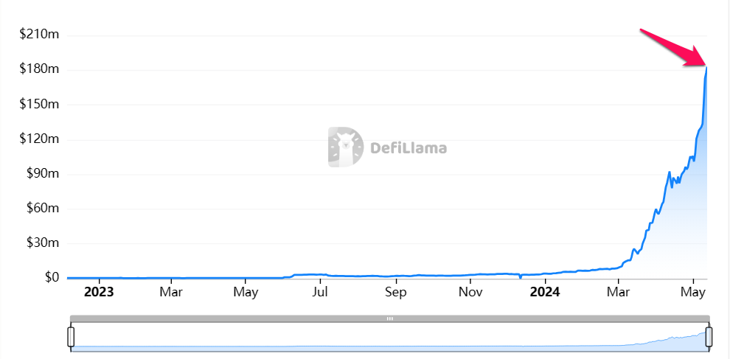Image resolution: width=730 pixels, height=359 pixels.
Task: Click the gray bar above the minimap
Action: (221, 318)
